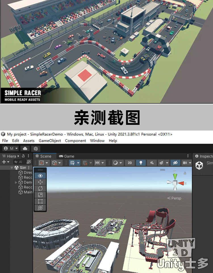Select the Transform tool in Scene tools

point(40,208)
